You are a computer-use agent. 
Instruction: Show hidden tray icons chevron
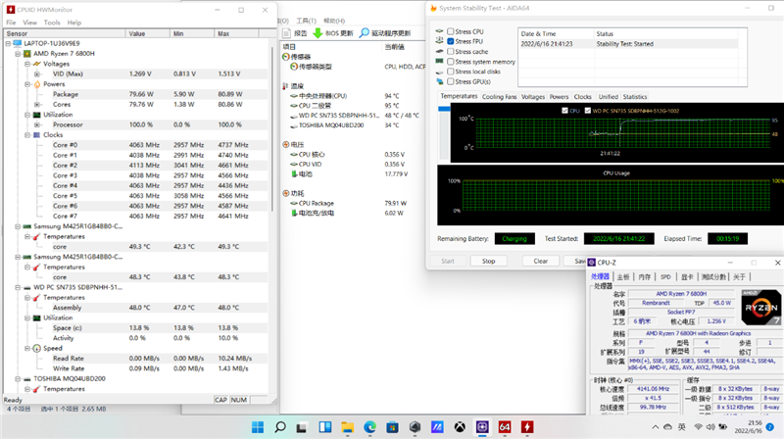[x=655, y=427]
